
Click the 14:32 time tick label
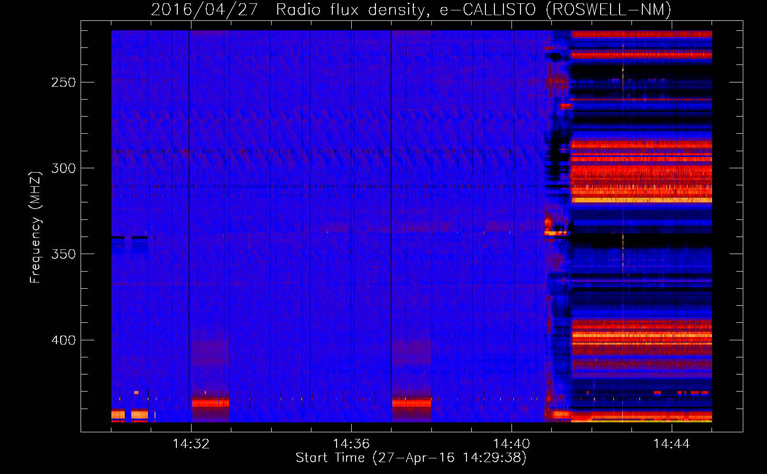[x=191, y=444]
